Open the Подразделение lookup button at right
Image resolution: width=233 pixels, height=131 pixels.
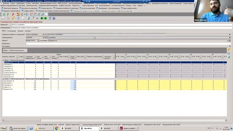230,37
